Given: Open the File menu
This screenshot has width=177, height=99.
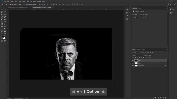Looking at the screenshot, I should coord(5,1).
